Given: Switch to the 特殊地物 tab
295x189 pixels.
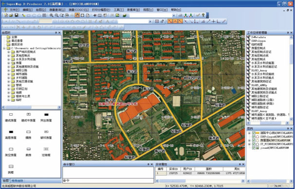Looking at the screenshot, I should click(18, 181).
